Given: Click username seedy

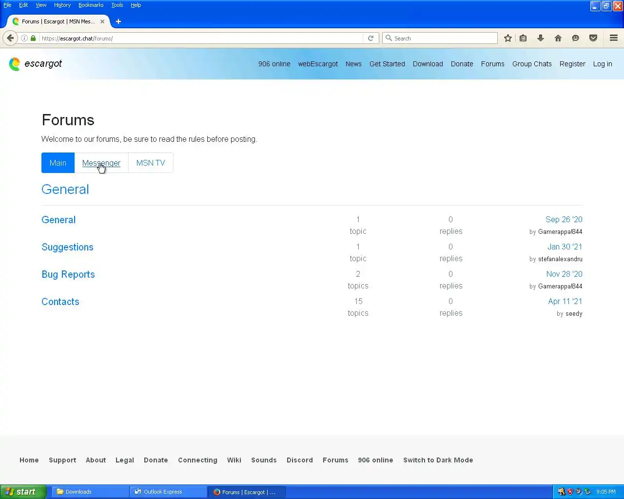Looking at the screenshot, I should pyautogui.click(x=574, y=314).
